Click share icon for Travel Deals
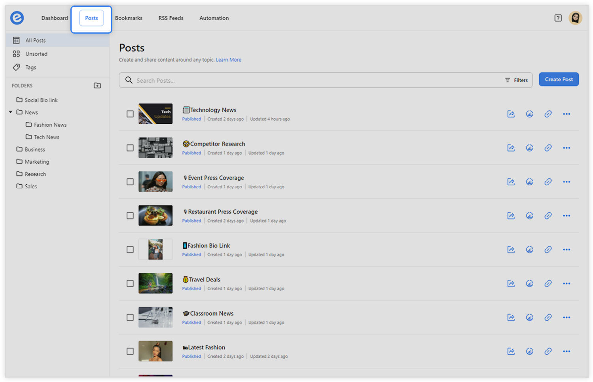593x382 pixels. point(511,284)
